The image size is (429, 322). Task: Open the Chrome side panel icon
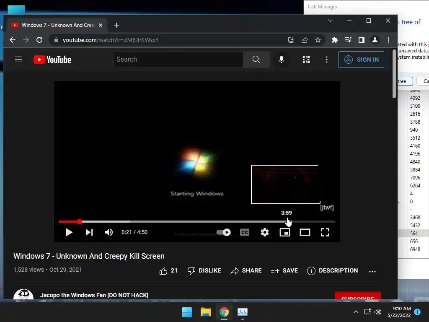click(x=362, y=40)
